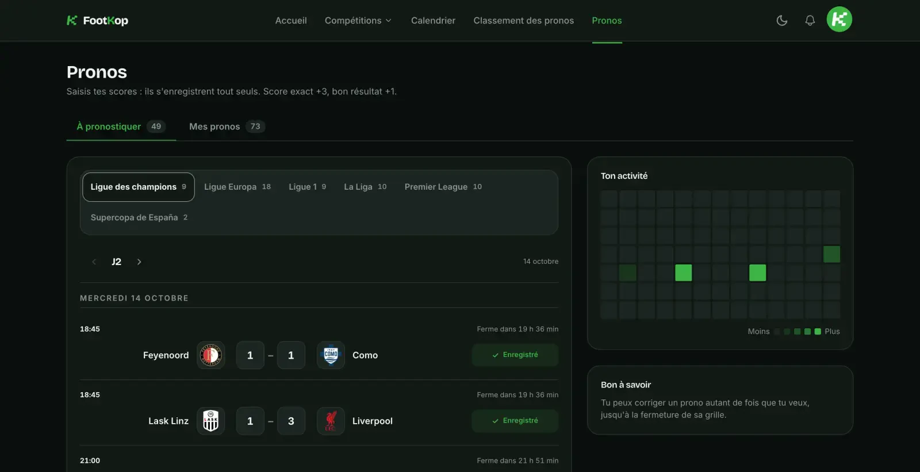Open the user profile avatar
This screenshot has height=472, width=920.
[x=839, y=20]
